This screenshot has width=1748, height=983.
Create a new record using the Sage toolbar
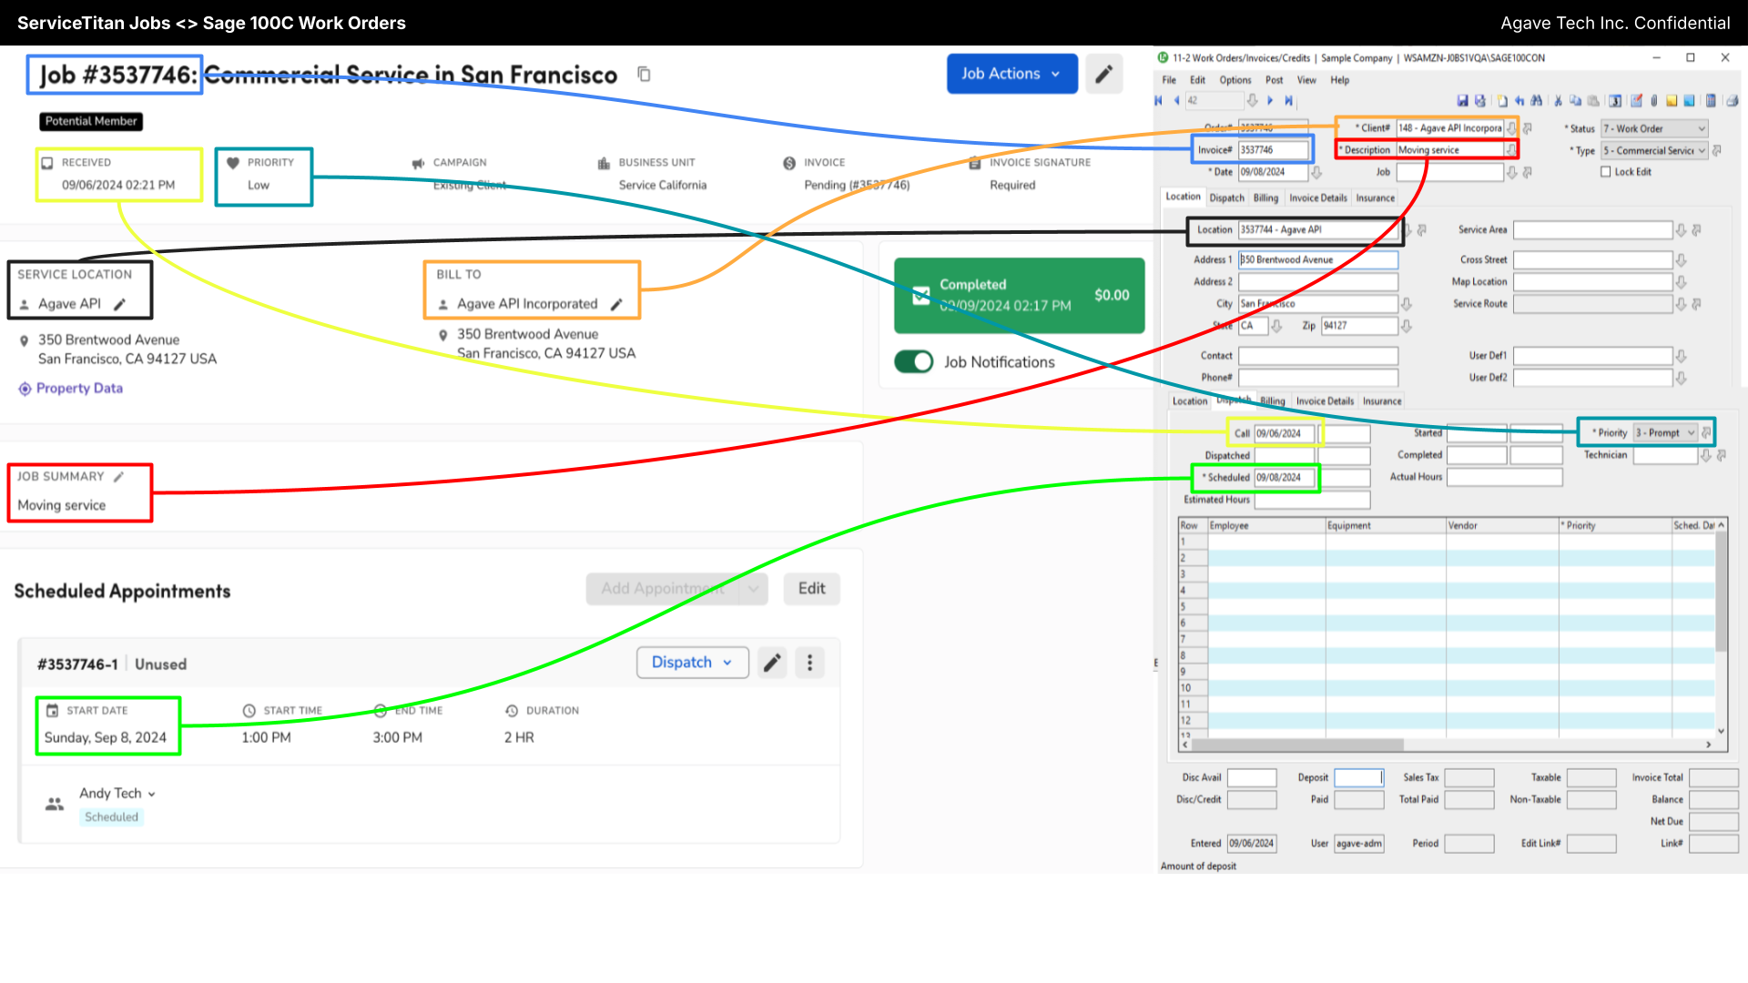point(1502,101)
